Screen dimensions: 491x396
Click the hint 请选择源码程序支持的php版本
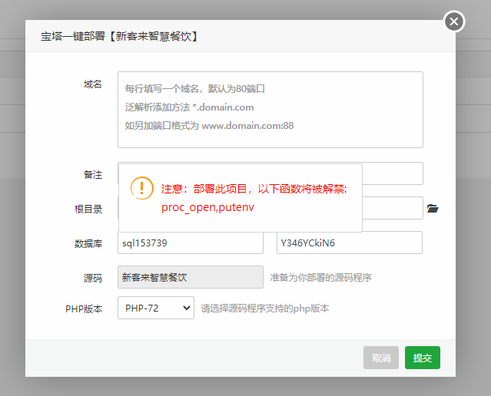pyautogui.click(x=265, y=309)
